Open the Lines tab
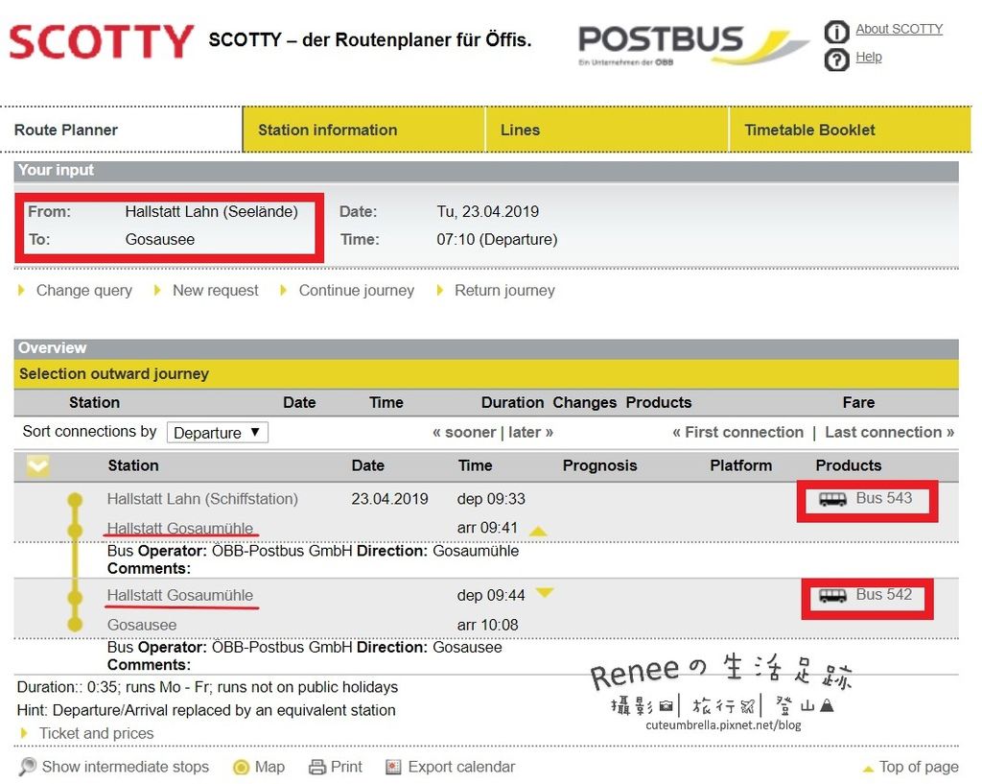 (607, 130)
